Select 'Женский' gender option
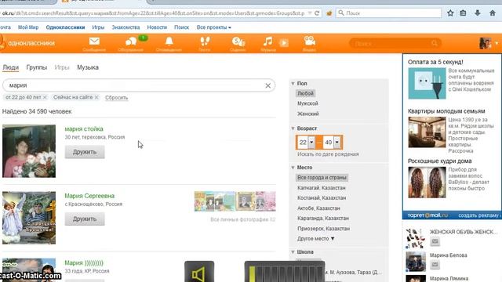Viewport: 502px width, 282px height. (308, 114)
